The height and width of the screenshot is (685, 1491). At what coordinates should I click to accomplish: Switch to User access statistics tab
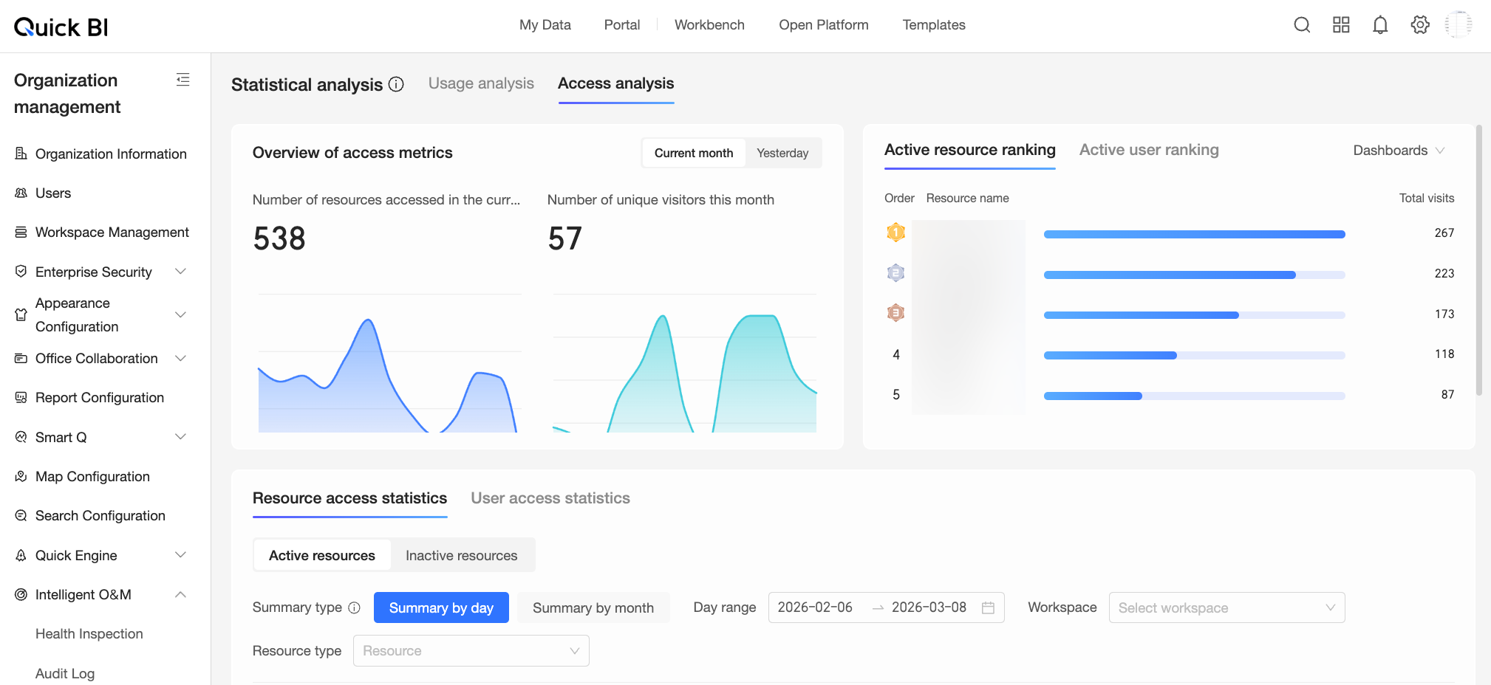(x=550, y=498)
